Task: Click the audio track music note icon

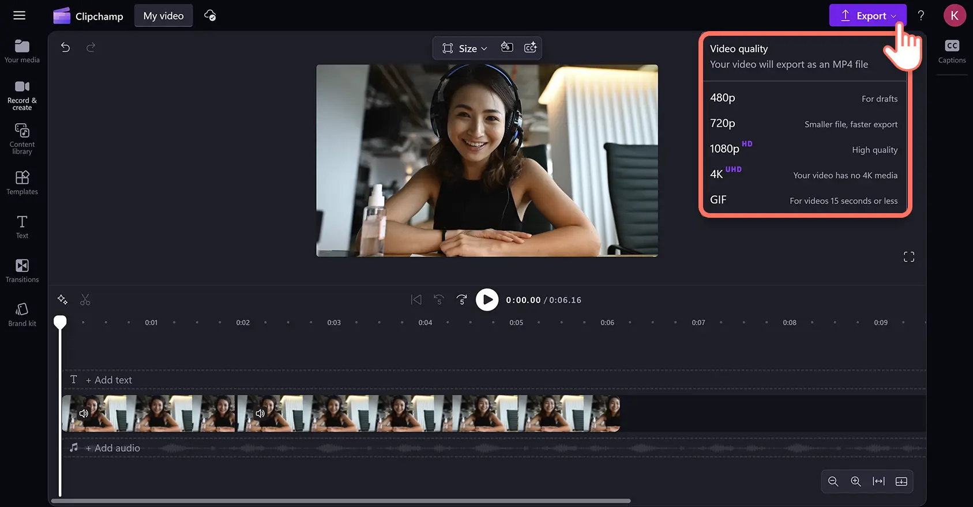Action: 74,448
